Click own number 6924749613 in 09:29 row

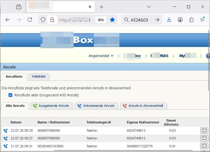coord(136,131)
